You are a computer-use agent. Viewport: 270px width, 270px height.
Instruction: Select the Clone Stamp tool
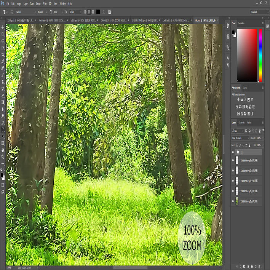(x=3, y=82)
